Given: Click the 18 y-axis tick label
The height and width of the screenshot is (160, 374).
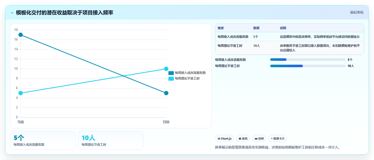Looking at the screenshot, I should click(x=16, y=30).
